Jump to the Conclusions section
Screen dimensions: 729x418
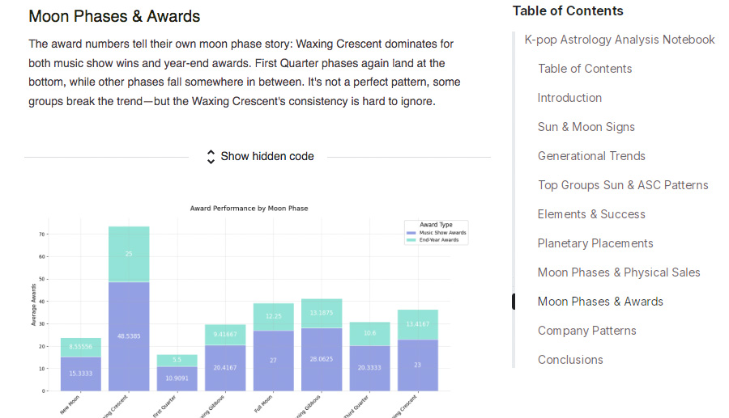click(x=570, y=360)
